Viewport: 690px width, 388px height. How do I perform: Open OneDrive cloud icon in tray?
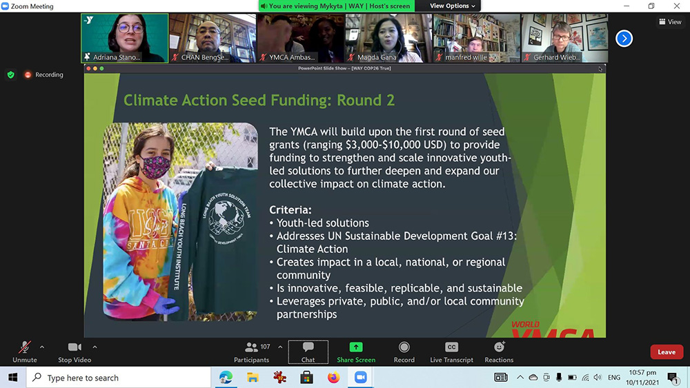[533, 378]
